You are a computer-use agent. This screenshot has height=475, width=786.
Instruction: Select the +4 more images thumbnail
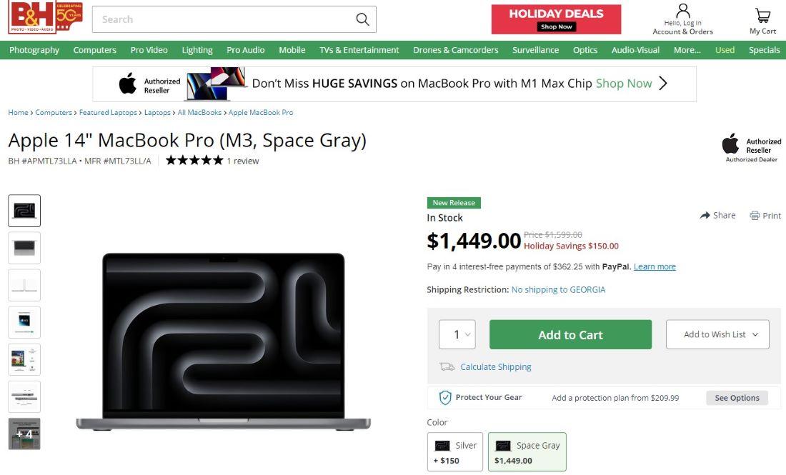[x=24, y=434]
